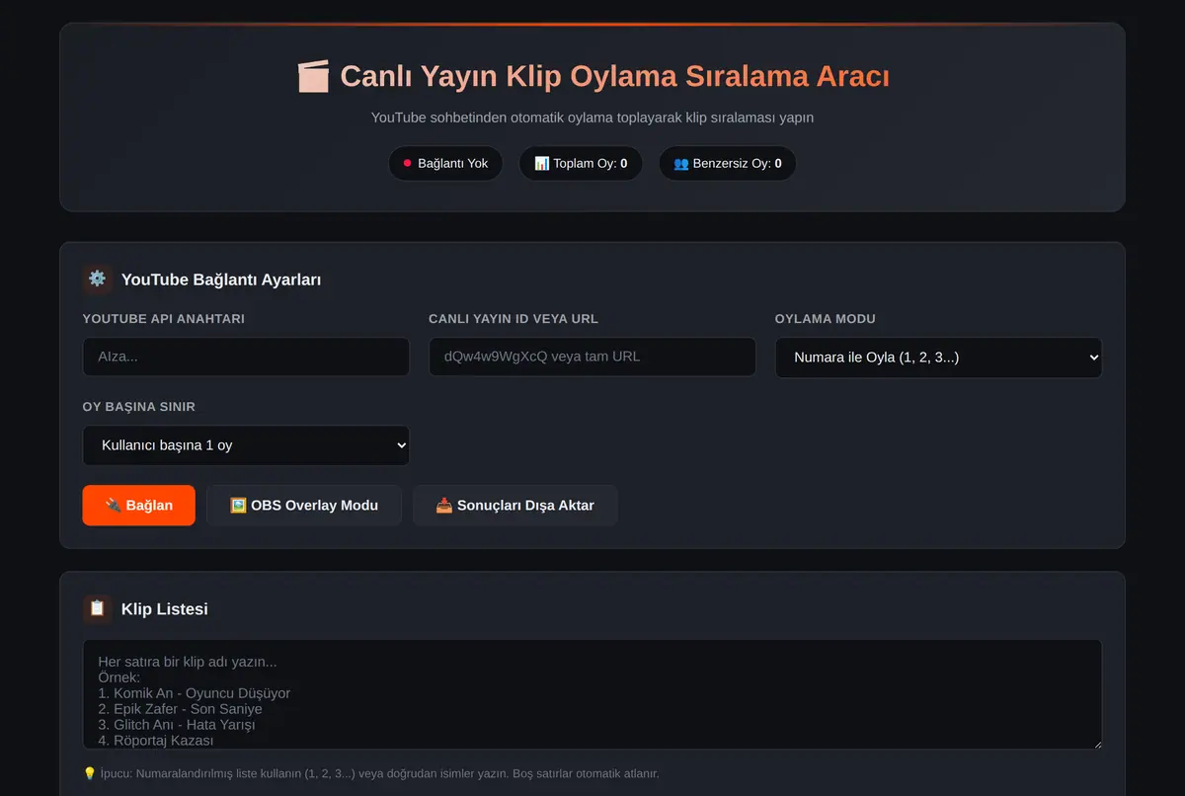Click the subtitle starting 'YouTube sohbetinden otomatik'

click(592, 118)
